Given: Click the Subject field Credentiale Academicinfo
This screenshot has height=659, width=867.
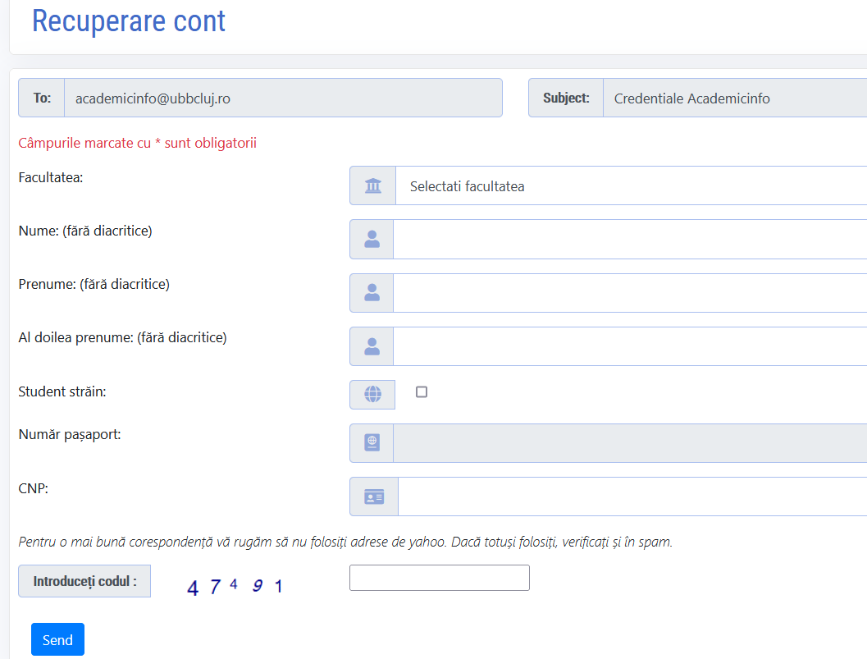Looking at the screenshot, I should [x=734, y=98].
